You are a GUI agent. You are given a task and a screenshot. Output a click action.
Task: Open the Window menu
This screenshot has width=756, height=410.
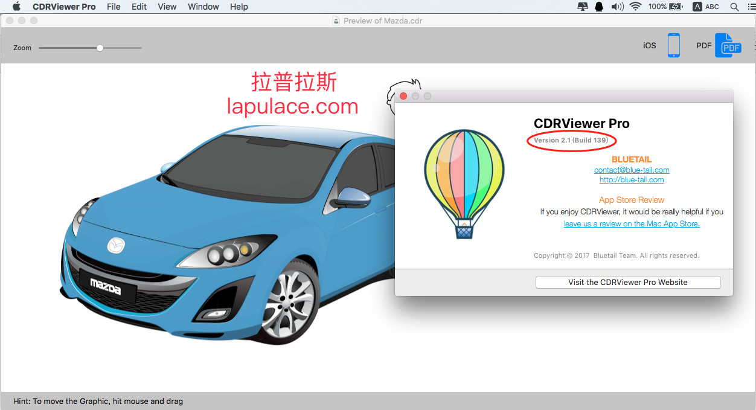point(203,7)
